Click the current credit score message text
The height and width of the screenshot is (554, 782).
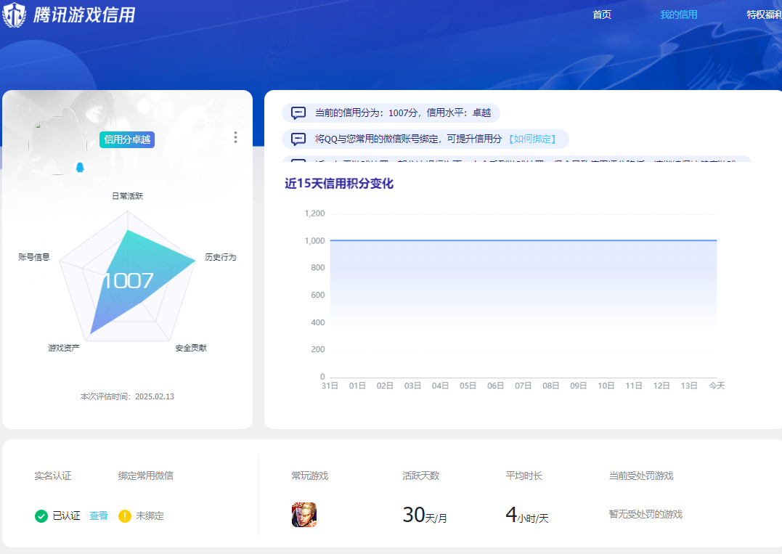403,113
